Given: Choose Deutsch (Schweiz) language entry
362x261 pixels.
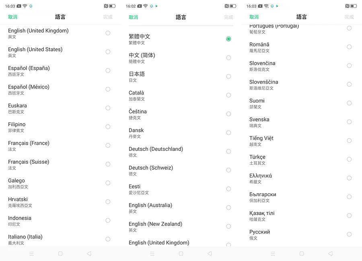Looking at the screenshot, I should click(151, 170).
